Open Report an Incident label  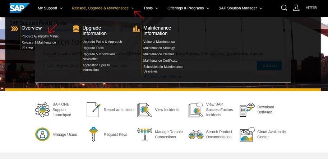click(119, 110)
